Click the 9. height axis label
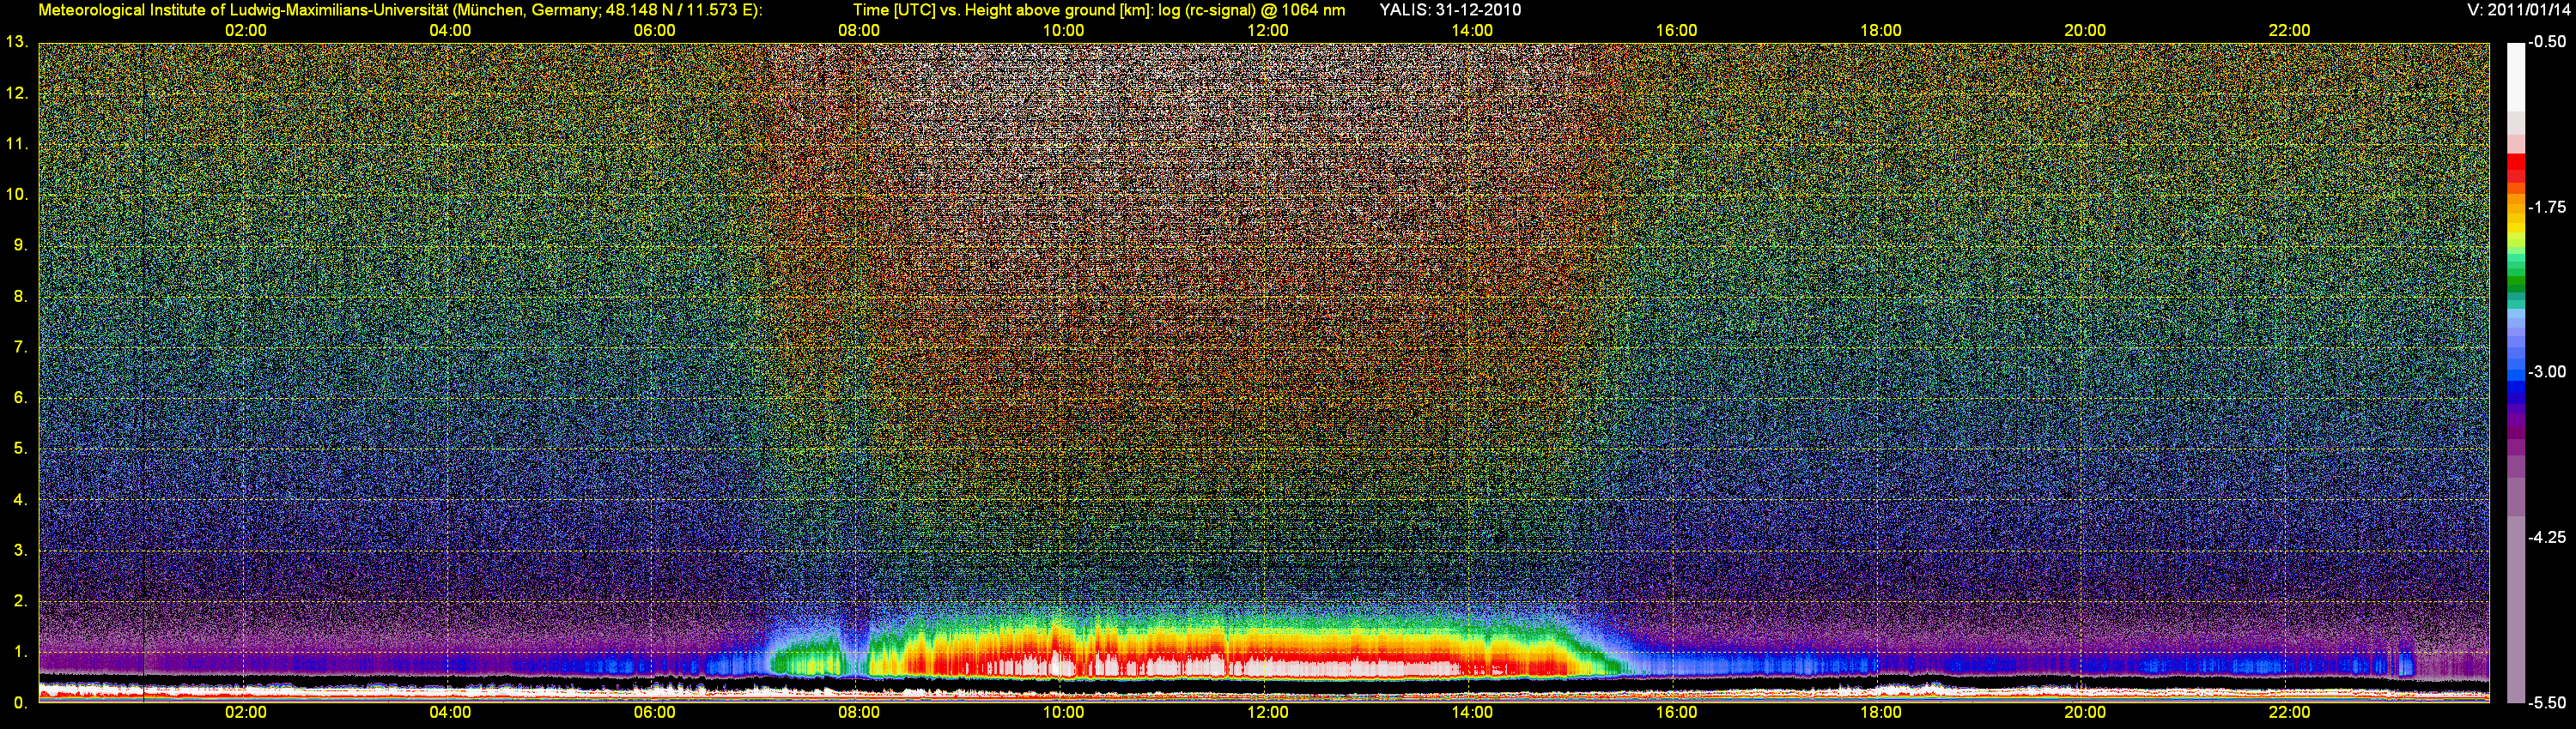The image size is (2576, 729). [x=20, y=244]
